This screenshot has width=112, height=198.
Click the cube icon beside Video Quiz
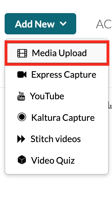(x=22, y=160)
